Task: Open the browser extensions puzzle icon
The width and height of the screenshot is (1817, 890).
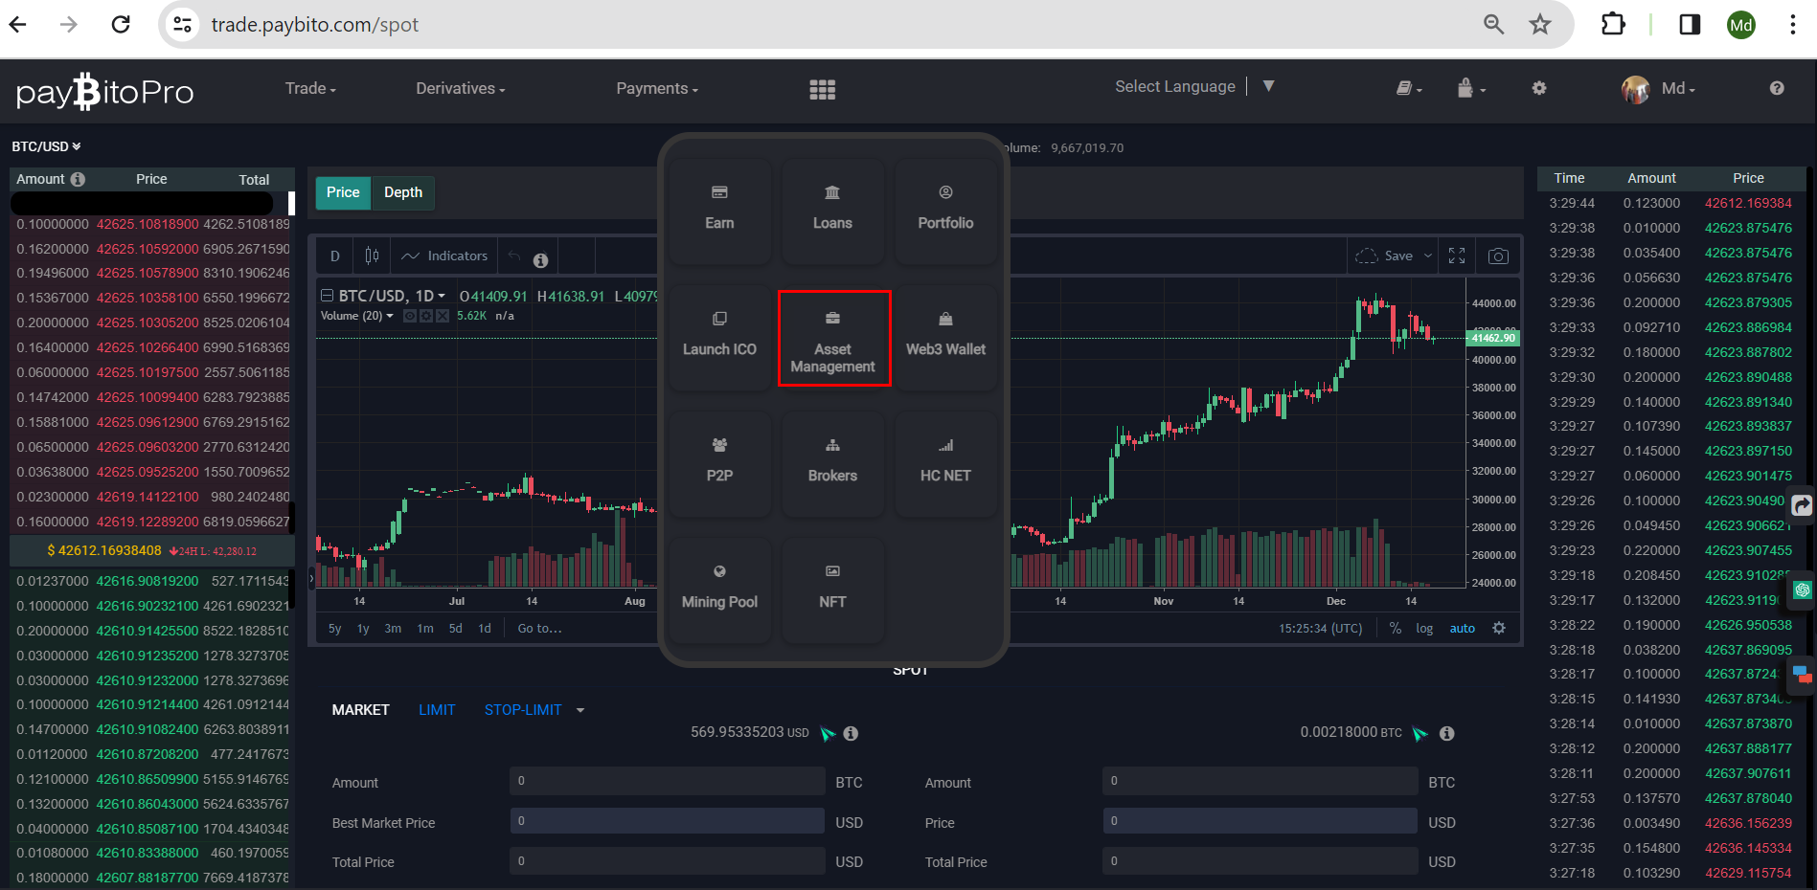Action: [1613, 24]
